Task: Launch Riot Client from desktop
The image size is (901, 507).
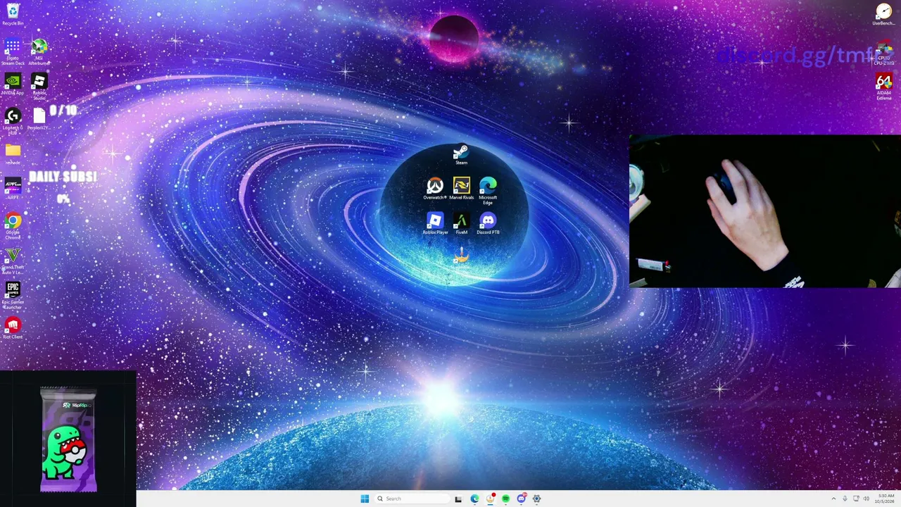Action: tap(13, 328)
